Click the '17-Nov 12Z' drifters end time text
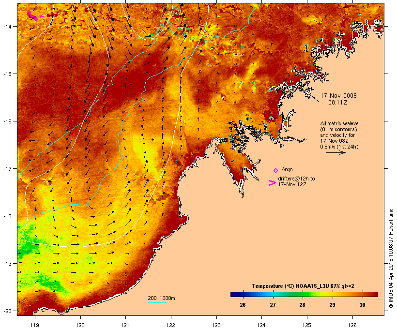 292,184
